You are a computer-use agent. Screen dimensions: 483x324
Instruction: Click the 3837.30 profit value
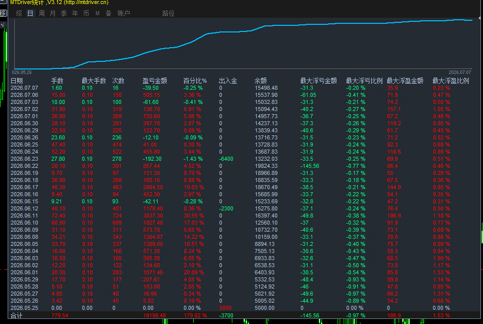point(153,215)
